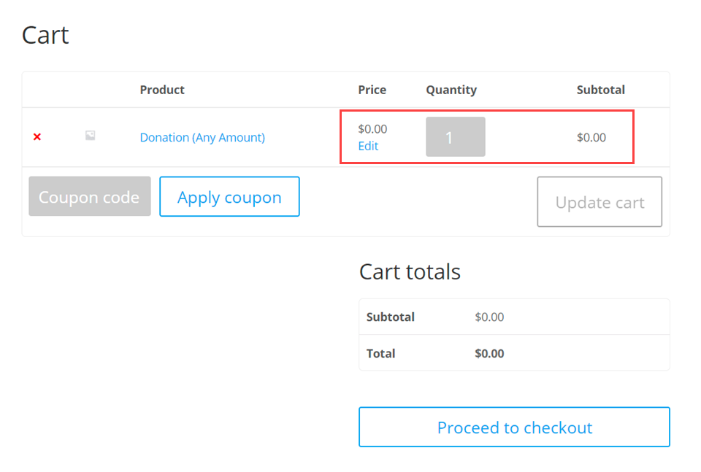Viewport: 701px width, 472px height.
Task: Click the Donation row's $0.00 subtotal amount
Action: [591, 137]
